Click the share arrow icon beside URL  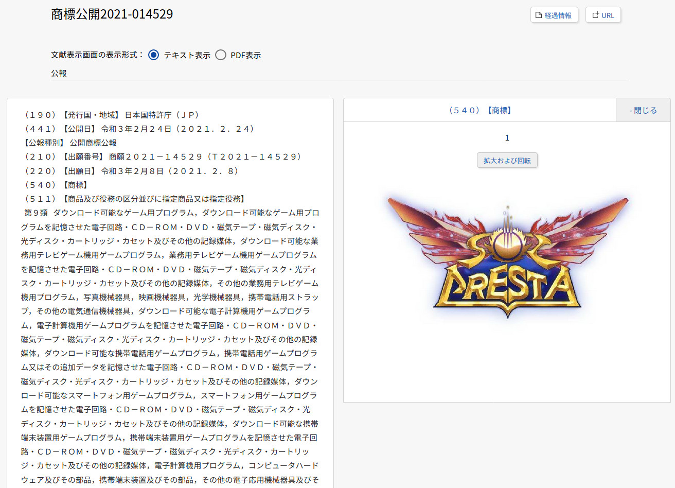[x=595, y=15]
